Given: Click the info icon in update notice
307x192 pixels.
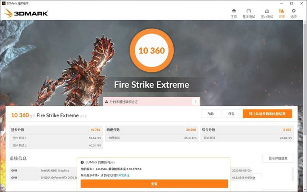Looking at the screenshot, I should [x=82, y=162].
